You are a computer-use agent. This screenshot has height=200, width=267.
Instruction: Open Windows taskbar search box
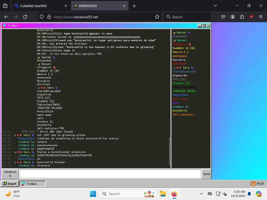(x=128, y=194)
